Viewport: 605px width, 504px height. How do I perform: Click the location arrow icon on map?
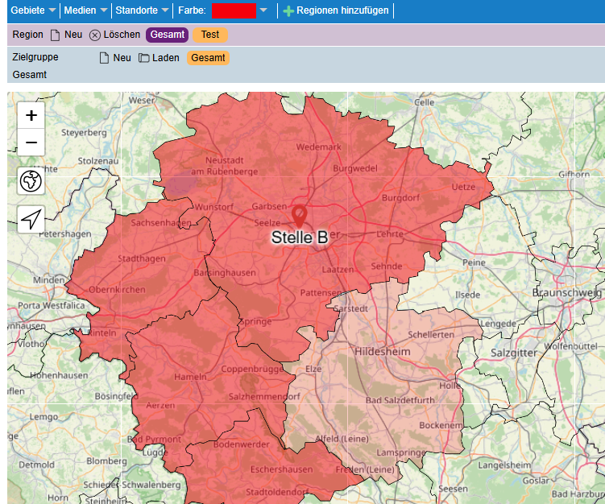pyautogui.click(x=31, y=219)
